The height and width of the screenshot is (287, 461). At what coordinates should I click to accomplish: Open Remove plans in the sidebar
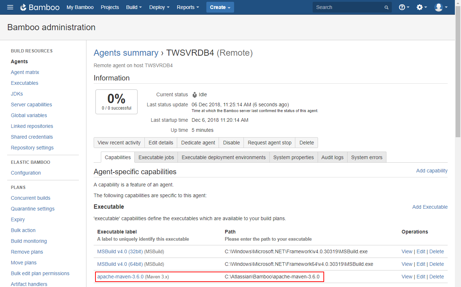(x=27, y=252)
